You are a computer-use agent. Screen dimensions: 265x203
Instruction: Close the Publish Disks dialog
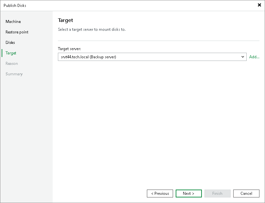click(x=259, y=5)
